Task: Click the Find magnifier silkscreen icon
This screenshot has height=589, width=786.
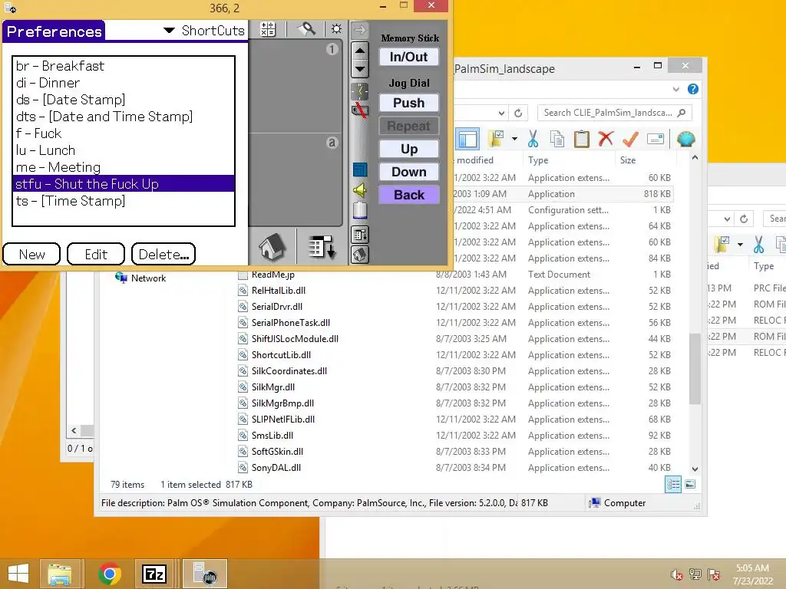Action: (x=307, y=30)
